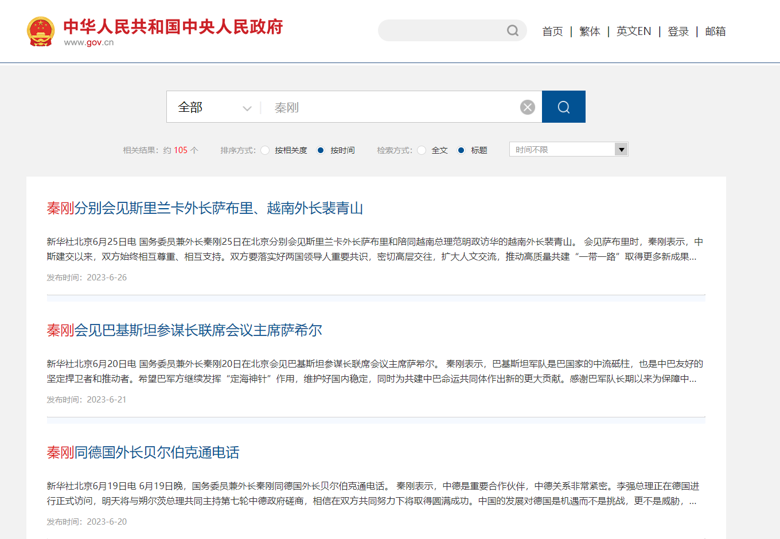Click the time filter dropdown arrow
The height and width of the screenshot is (539, 780).
point(621,150)
